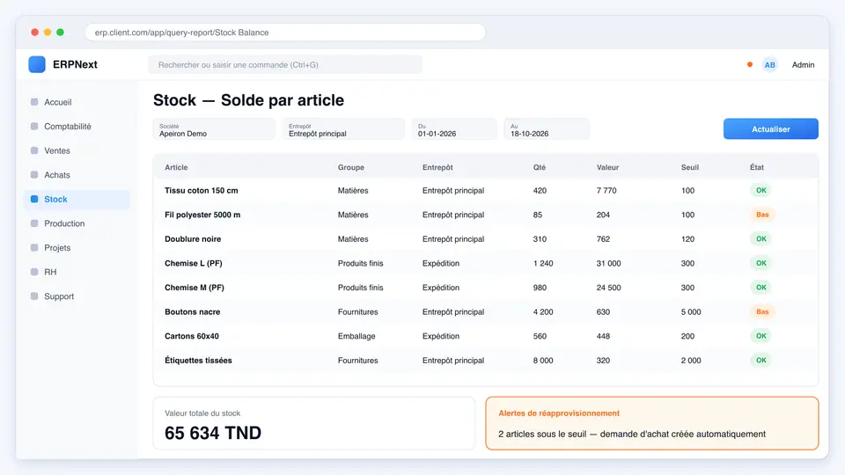Open the Entrepôt filter field
The width and height of the screenshot is (845, 475).
(343, 129)
